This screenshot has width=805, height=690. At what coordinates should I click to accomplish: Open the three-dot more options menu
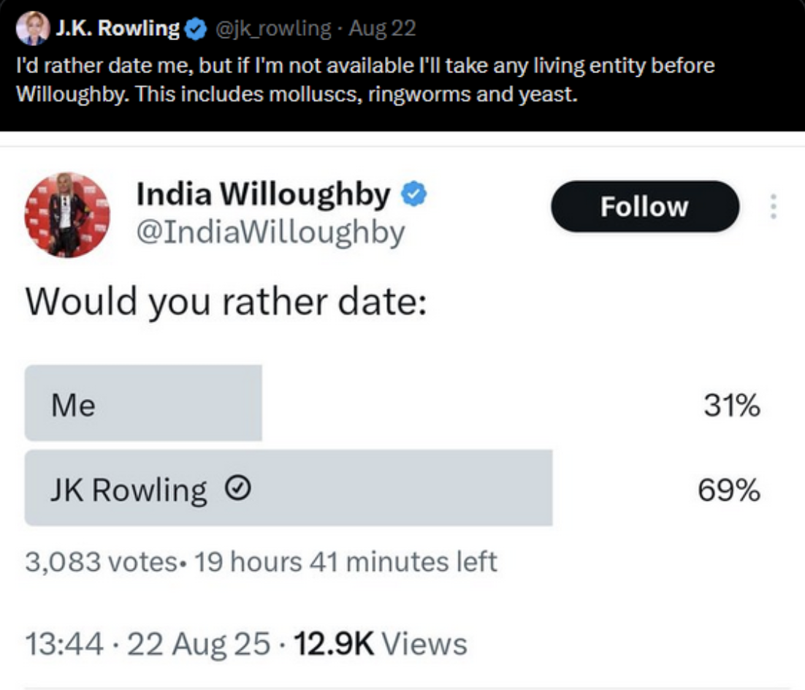772,207
